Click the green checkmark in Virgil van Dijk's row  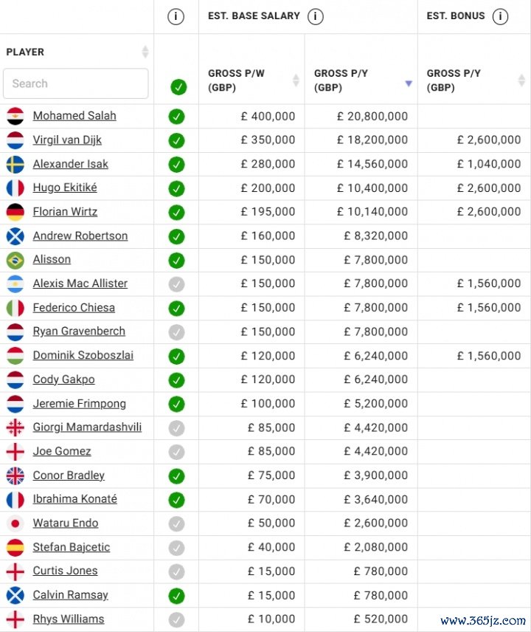coord(176,140)
